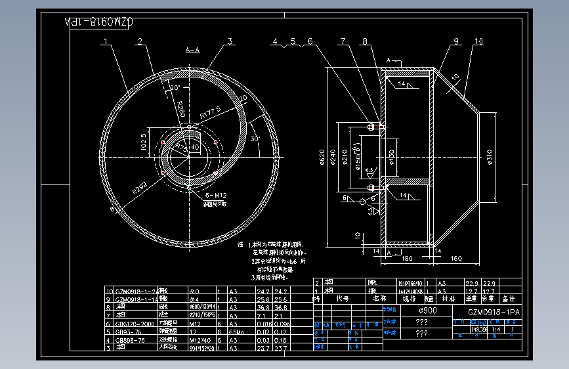Click the mirrored drawing number GZM0918-1PA label
The width and height of the screenshot is (569, 369).
coord(99,22)
